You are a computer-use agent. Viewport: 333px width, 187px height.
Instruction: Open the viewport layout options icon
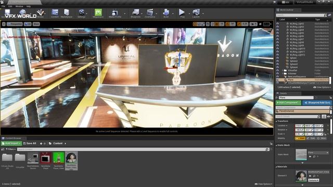click(266, 24)
